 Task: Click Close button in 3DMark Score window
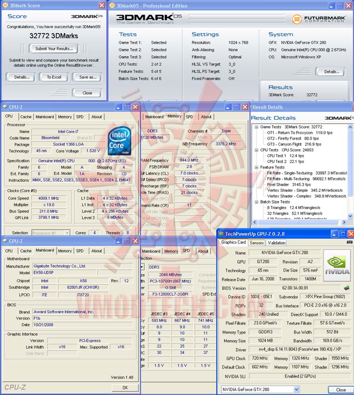pos(87,93)
